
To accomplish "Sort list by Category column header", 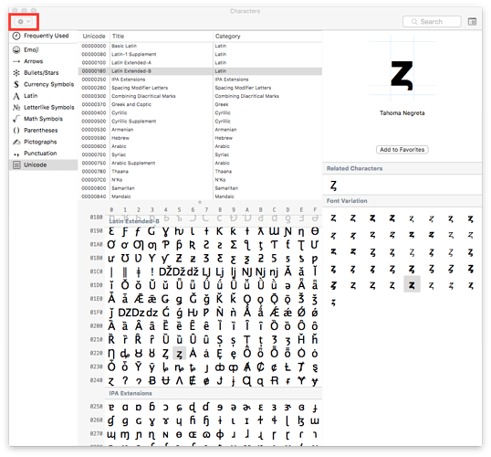I will pos(227,36).
